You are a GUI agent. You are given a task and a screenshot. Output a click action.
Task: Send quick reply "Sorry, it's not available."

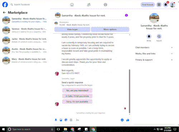[x=77, y=102]
